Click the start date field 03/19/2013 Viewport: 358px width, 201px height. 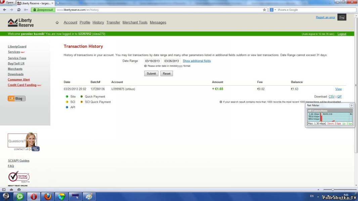pyautogui.click(x=152, y=61)
